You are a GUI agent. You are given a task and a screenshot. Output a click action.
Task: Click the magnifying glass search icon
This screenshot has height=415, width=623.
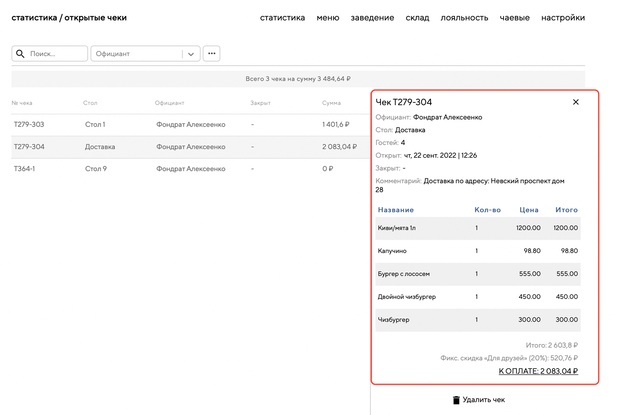click(20, 54)
